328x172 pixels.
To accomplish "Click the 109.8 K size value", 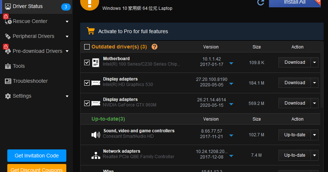I will [257, 63].
